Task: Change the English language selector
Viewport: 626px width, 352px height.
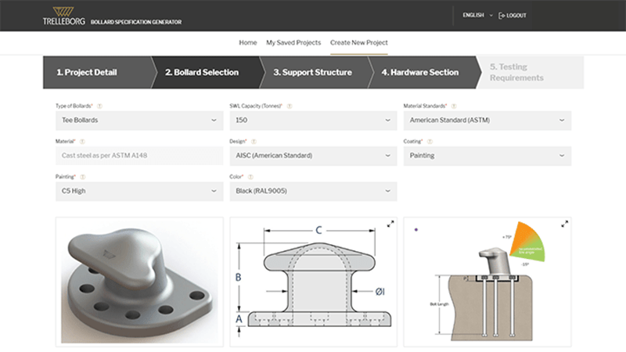Action: coord(477,15)
